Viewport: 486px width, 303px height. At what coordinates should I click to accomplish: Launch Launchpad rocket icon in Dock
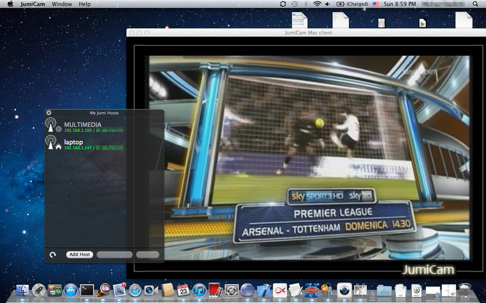pyautogui.click(x=39, y=290)
